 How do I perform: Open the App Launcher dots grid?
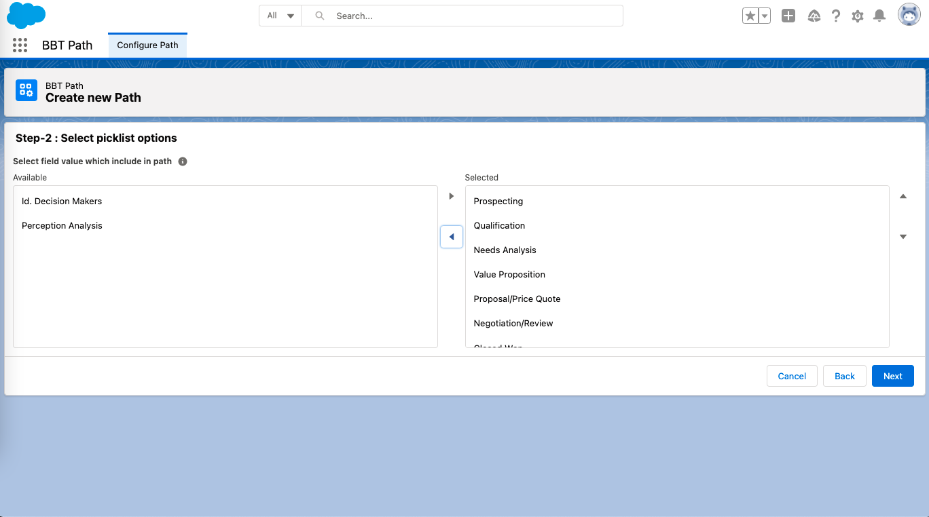pos(20,45)
